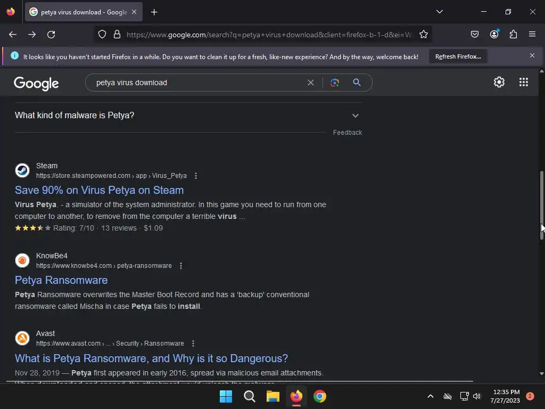Screen dimensions: 545x409
Task: Close the petya virus download tab
Action: tap(134, 12)
